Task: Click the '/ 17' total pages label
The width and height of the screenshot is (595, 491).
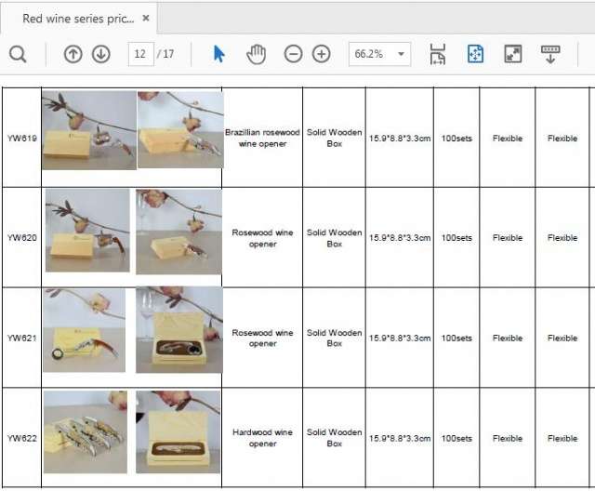Action: pos(165,54)
